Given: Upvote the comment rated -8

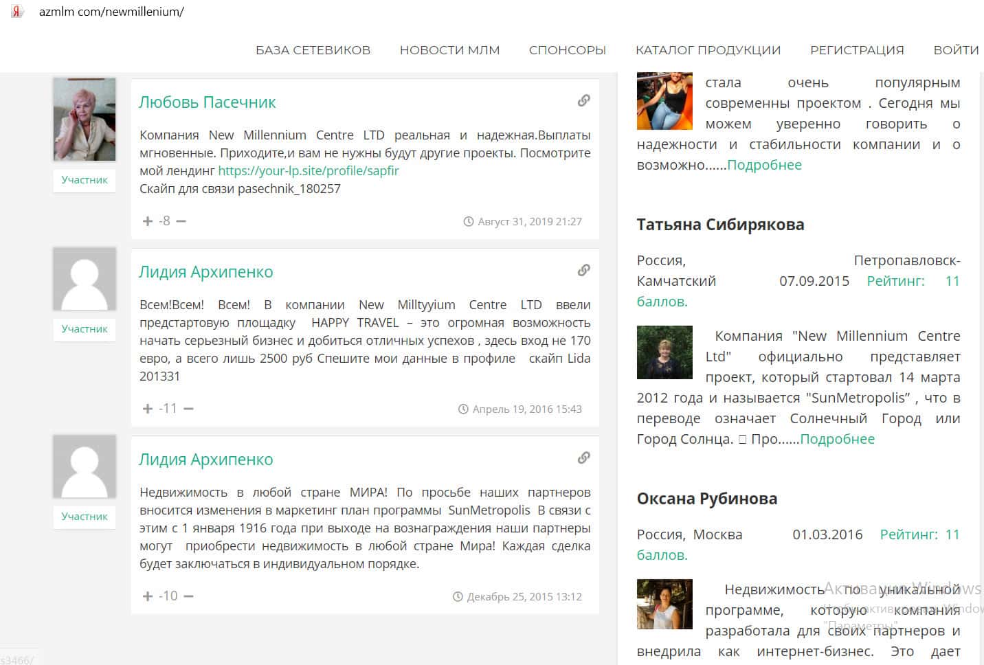Looking at the screenshot, I should [x=147, y=221].
